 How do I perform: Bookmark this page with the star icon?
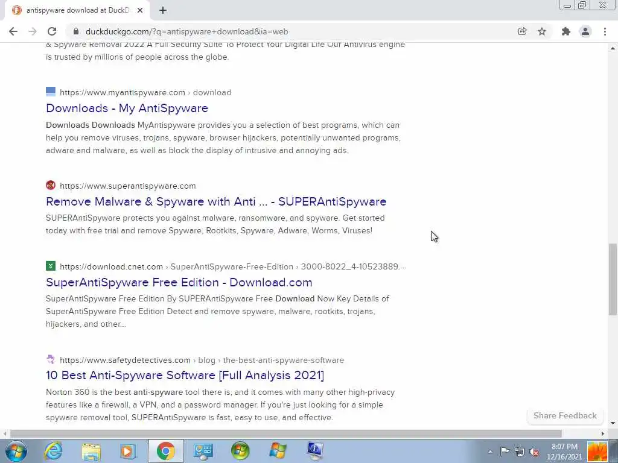coord(542,31)
